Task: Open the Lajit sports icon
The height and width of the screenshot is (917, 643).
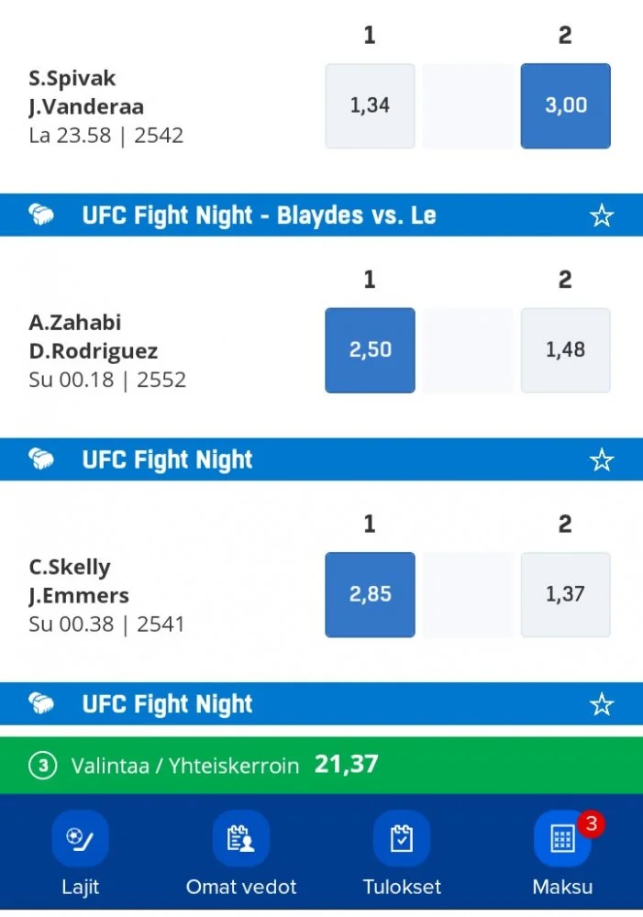Action: tap(80, 838)
